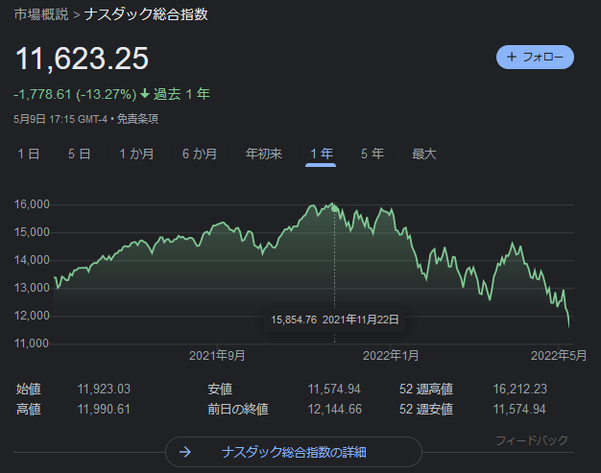Select the 1 年 range tab
601x473 pixels.
pos(321,154)
